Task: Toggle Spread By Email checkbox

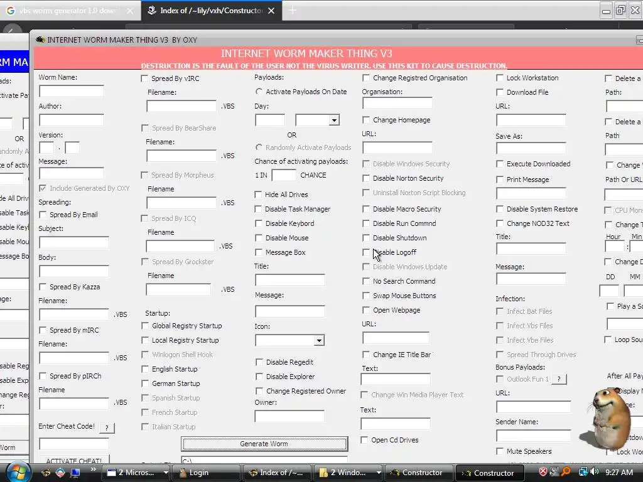Action: tap(43, 215)
